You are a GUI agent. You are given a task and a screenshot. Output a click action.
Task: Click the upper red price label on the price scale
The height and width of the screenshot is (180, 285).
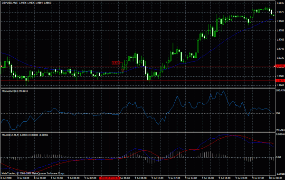click(x=280, y=66)
